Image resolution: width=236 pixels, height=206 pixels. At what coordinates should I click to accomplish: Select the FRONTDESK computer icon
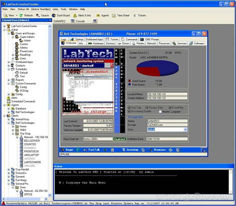21,151
